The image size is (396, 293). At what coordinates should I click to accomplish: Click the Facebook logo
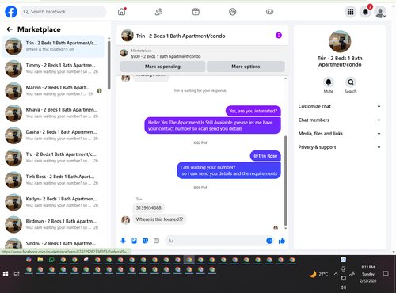tap(11, 12)
